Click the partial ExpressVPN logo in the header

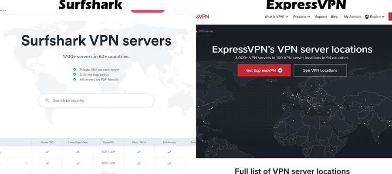202,17
